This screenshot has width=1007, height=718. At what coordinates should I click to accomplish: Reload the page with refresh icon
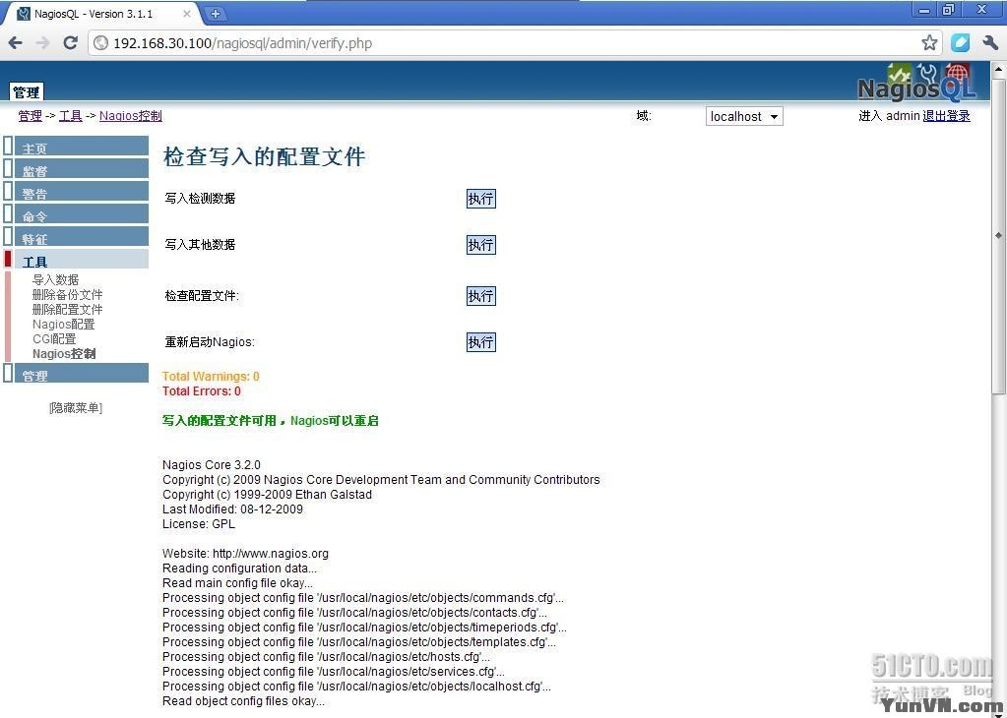point(71,43)
